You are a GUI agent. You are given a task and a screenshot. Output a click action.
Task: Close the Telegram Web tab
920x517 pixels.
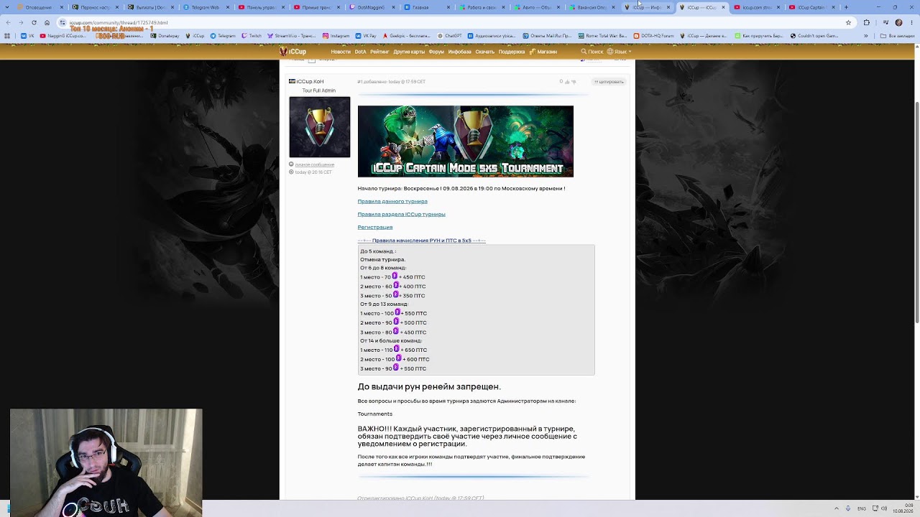click(229, 7)
